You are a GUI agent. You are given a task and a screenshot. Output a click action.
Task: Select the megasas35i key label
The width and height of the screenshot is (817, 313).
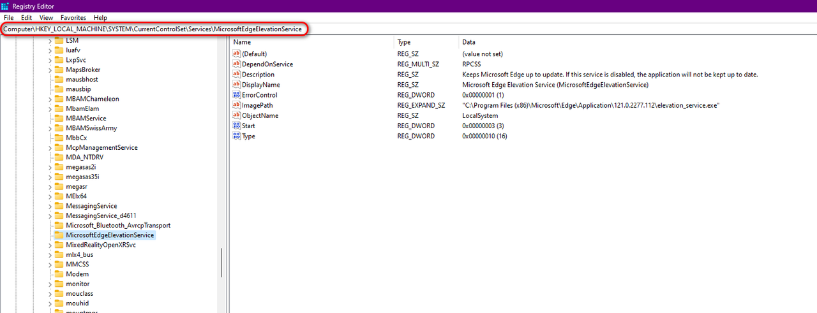pyautogui.click(x=82, y=177)
